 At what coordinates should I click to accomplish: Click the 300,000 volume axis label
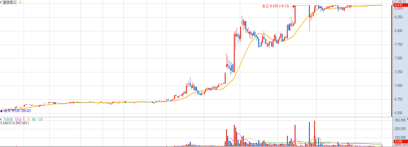[x=400, y=120]
